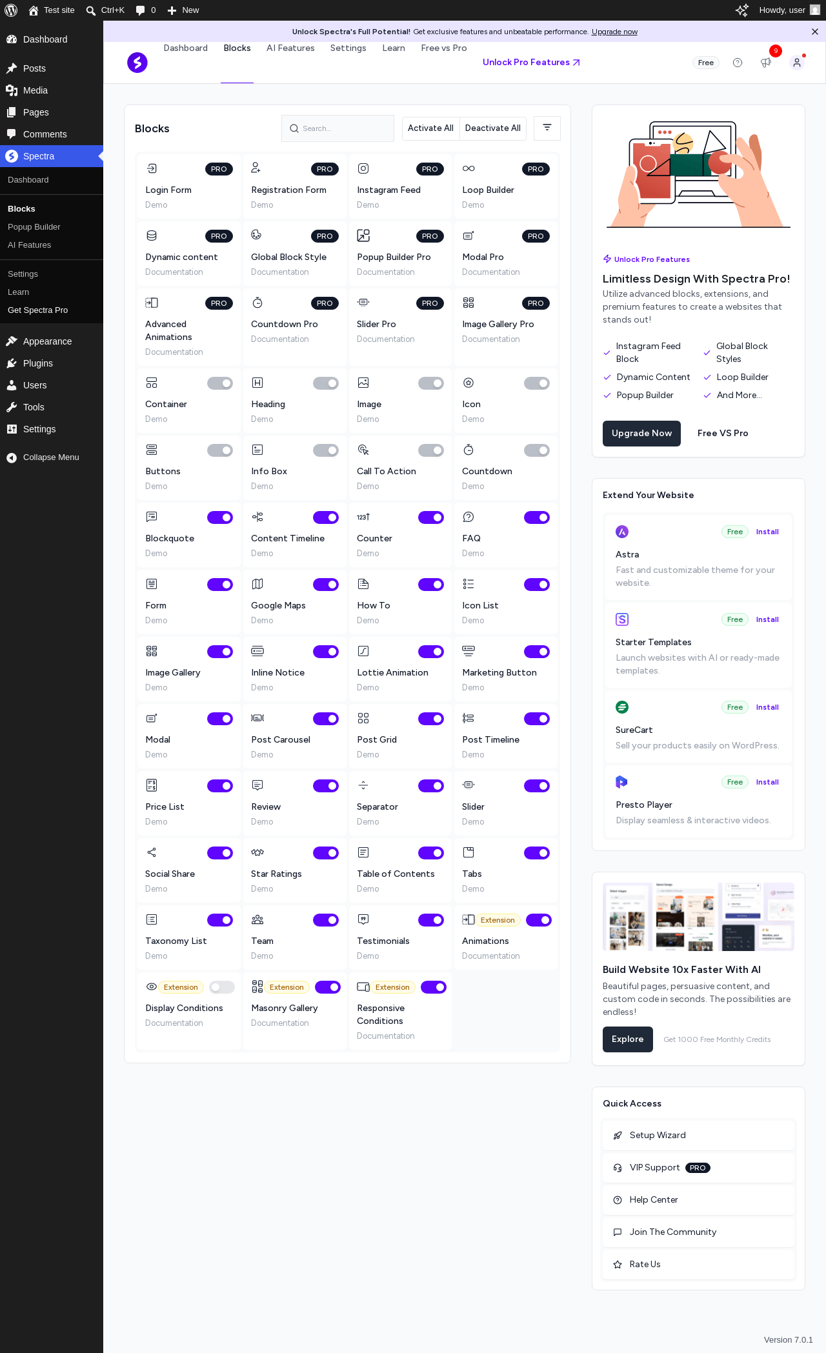Click the Rate Us star icon
Viewport: 826px width, 1353px height.
click(x=618, y=1265)
